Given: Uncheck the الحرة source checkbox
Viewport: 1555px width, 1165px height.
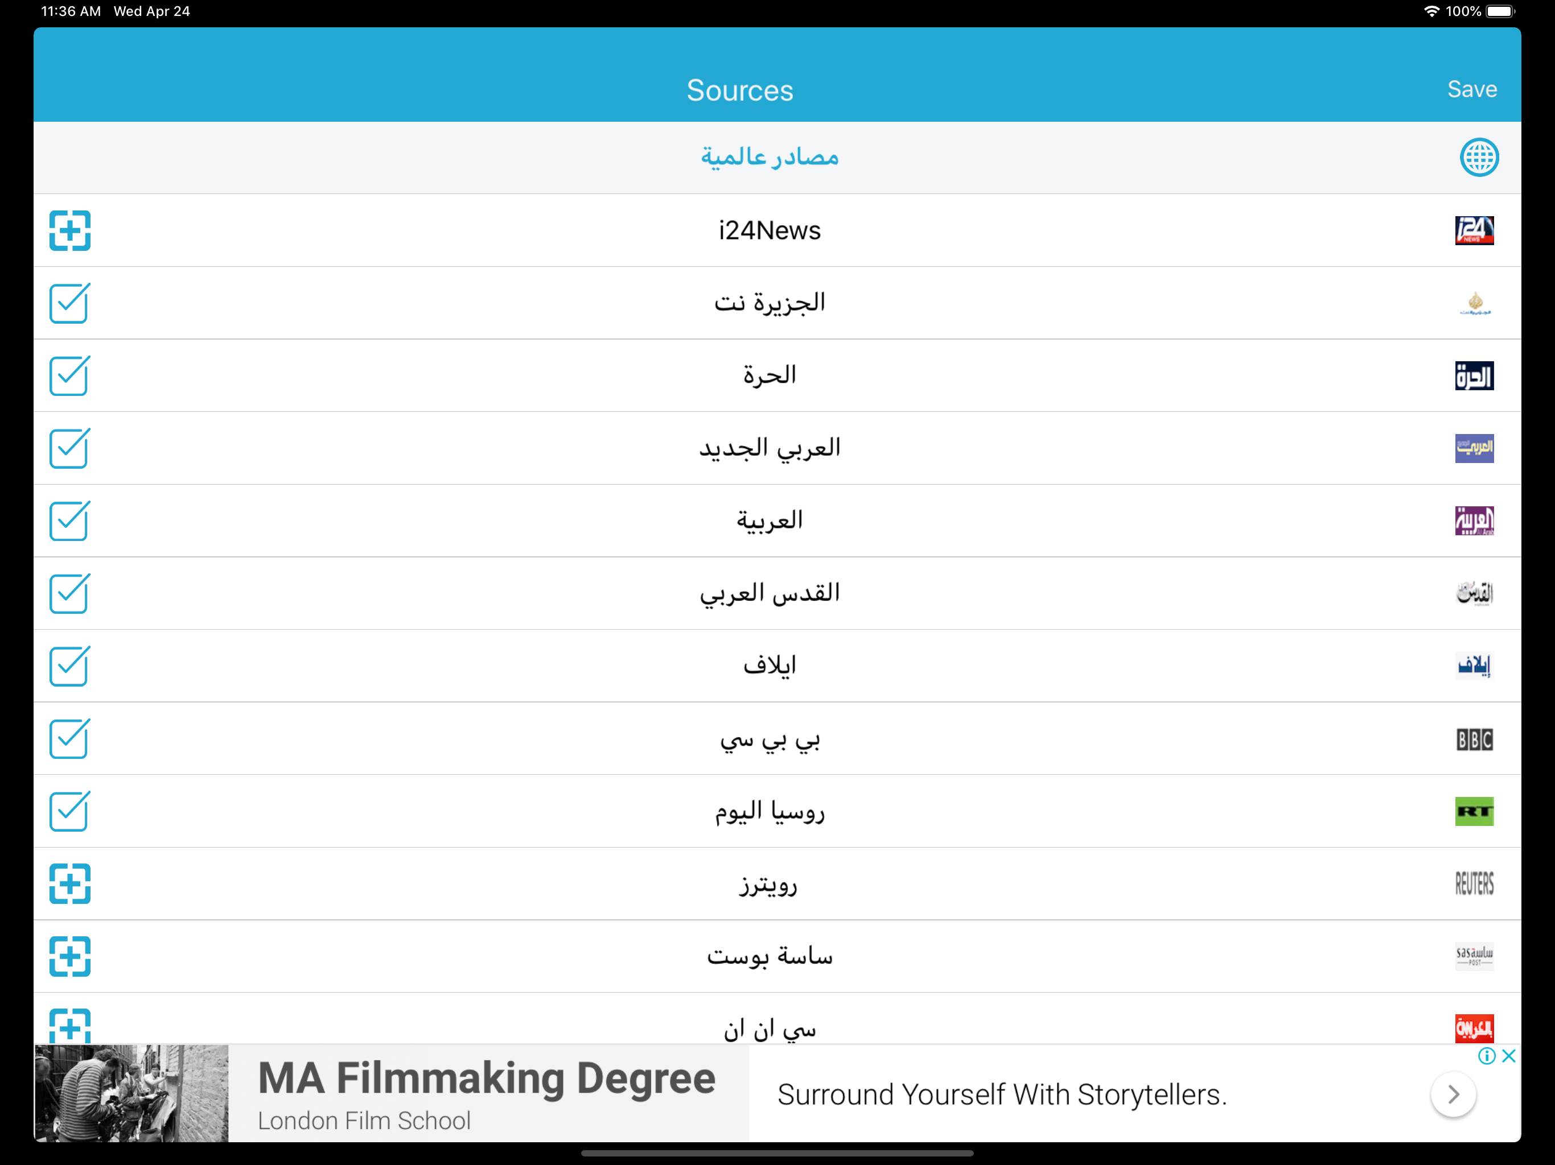Looking at the screenshot, I should (x=69, y=376).
